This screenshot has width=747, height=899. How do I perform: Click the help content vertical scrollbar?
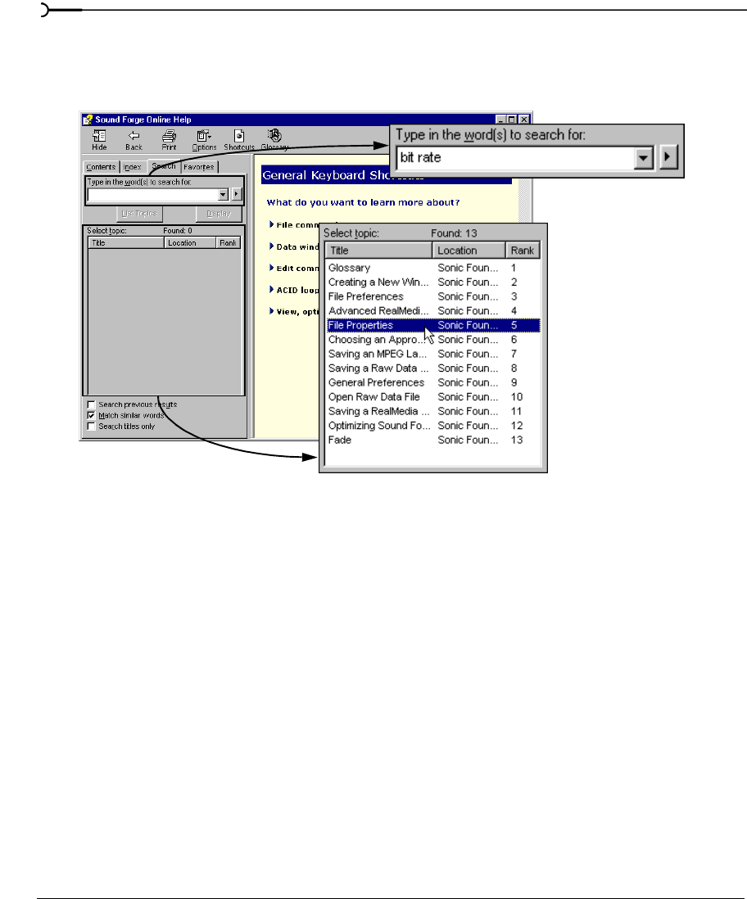524,201
